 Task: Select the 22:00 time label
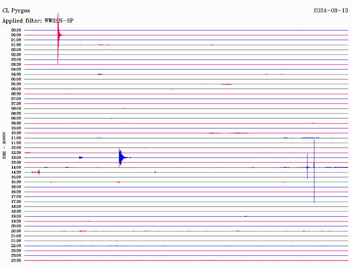tap(16, 245)
